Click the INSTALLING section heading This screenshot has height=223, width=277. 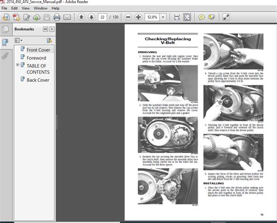[x=213, y=183]
